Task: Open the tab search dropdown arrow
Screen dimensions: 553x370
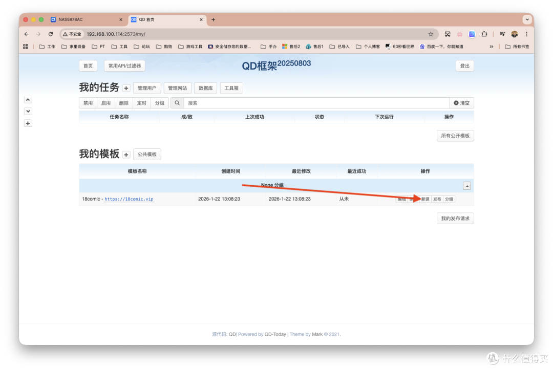Action: 527,20
